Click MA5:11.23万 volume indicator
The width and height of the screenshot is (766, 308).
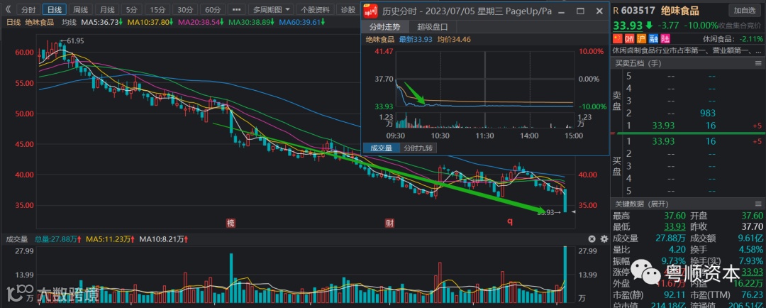click(x=109, y=239)
